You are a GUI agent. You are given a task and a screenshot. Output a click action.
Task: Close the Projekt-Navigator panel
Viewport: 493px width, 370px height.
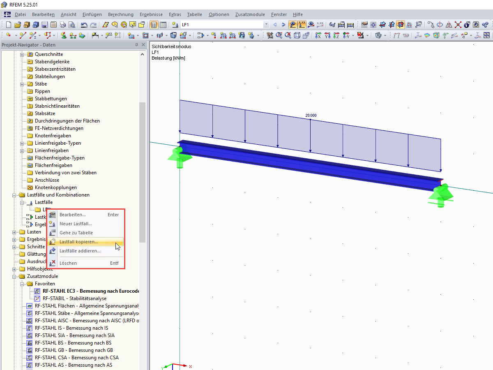(143, 45)
